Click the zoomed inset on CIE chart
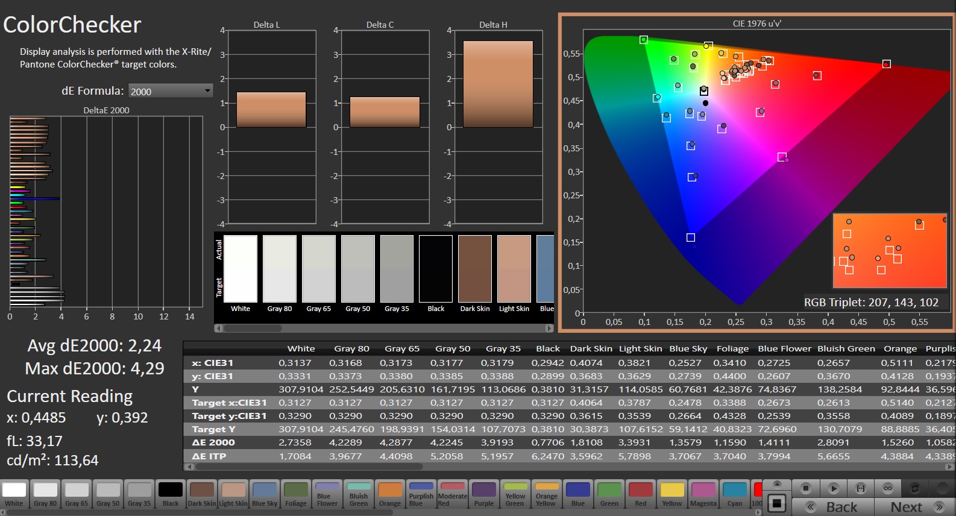The height and width of the screenshot is (516, 956). (889, 250)
